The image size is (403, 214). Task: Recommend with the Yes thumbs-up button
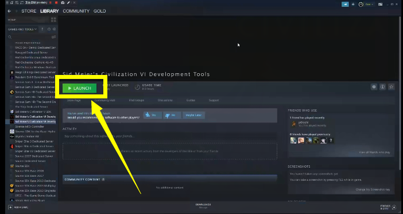152,116
